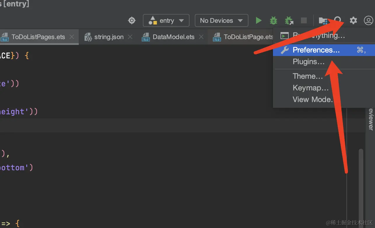The image size is (375, 228).
Task: Close the string.json tab
Action: point(130,37)
